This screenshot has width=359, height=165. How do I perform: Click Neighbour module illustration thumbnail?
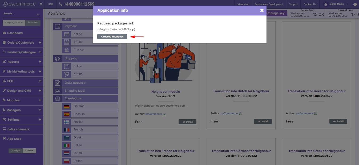coord(166,63)
